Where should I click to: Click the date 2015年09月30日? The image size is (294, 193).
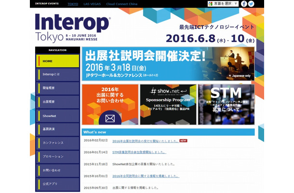pyautogui.click(x=96, y=188)
